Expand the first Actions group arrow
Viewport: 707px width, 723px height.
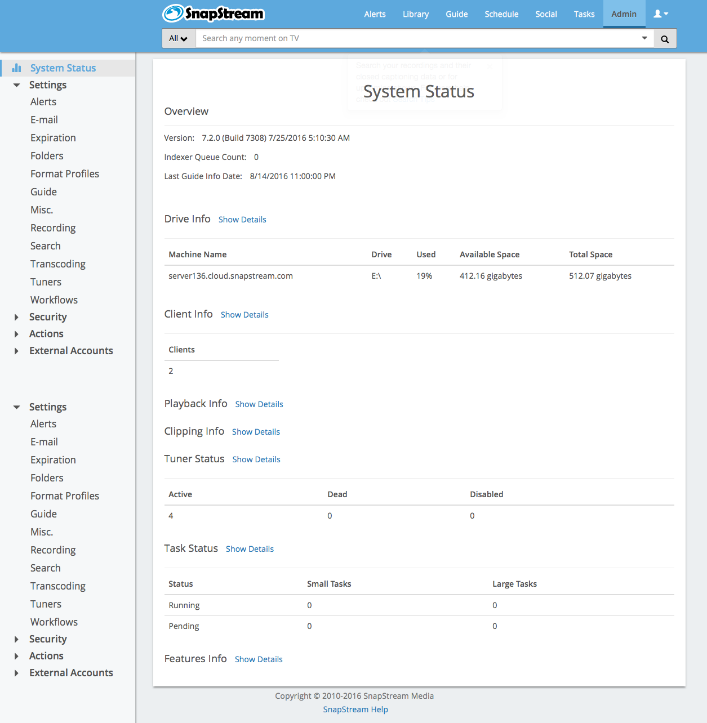pyautogui.click(x=16, y=334)
